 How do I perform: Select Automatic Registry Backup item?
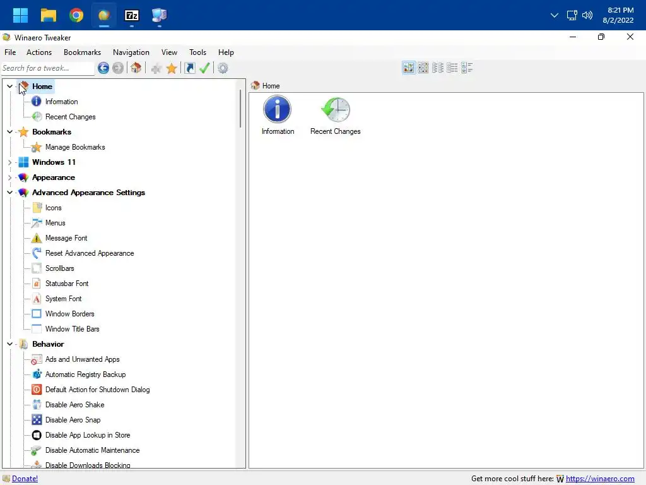85,374
